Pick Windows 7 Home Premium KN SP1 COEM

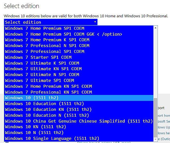[x=79, y=86]
